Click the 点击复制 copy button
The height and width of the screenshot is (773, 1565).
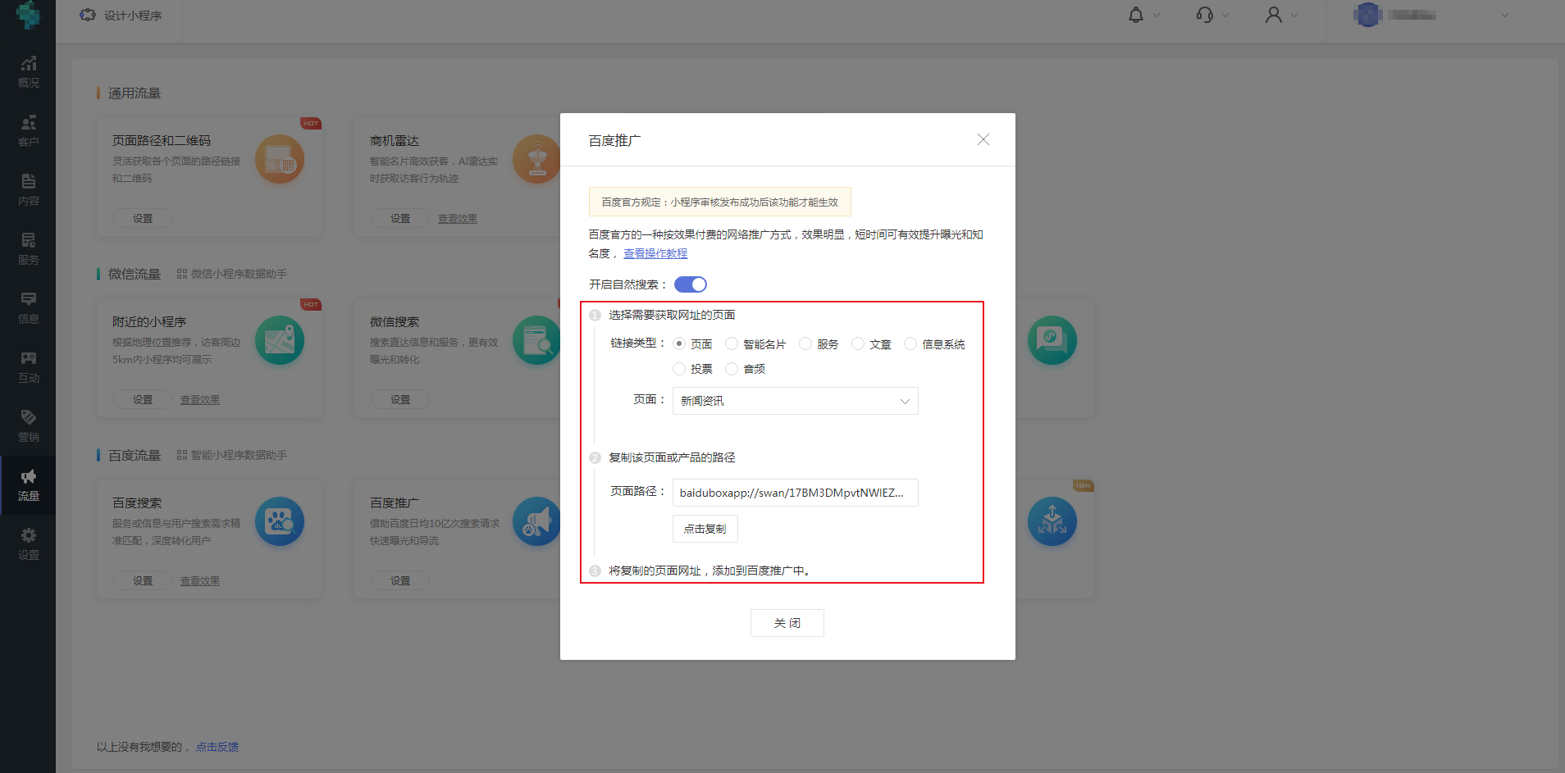pos(705,529)
